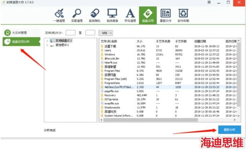The width and height of the screenshot is (248, 151).
Task: Click the 分析完成 status text
Action: click(x=50, y=130)
